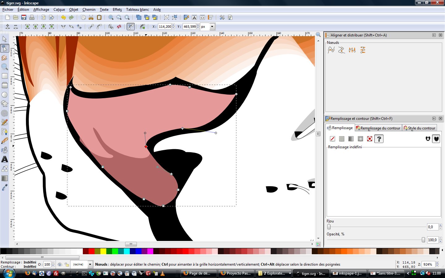This screenshot has height=278, width=445.
Task: Toggle layer visibility eye in status bar
Action: point(60,264)
